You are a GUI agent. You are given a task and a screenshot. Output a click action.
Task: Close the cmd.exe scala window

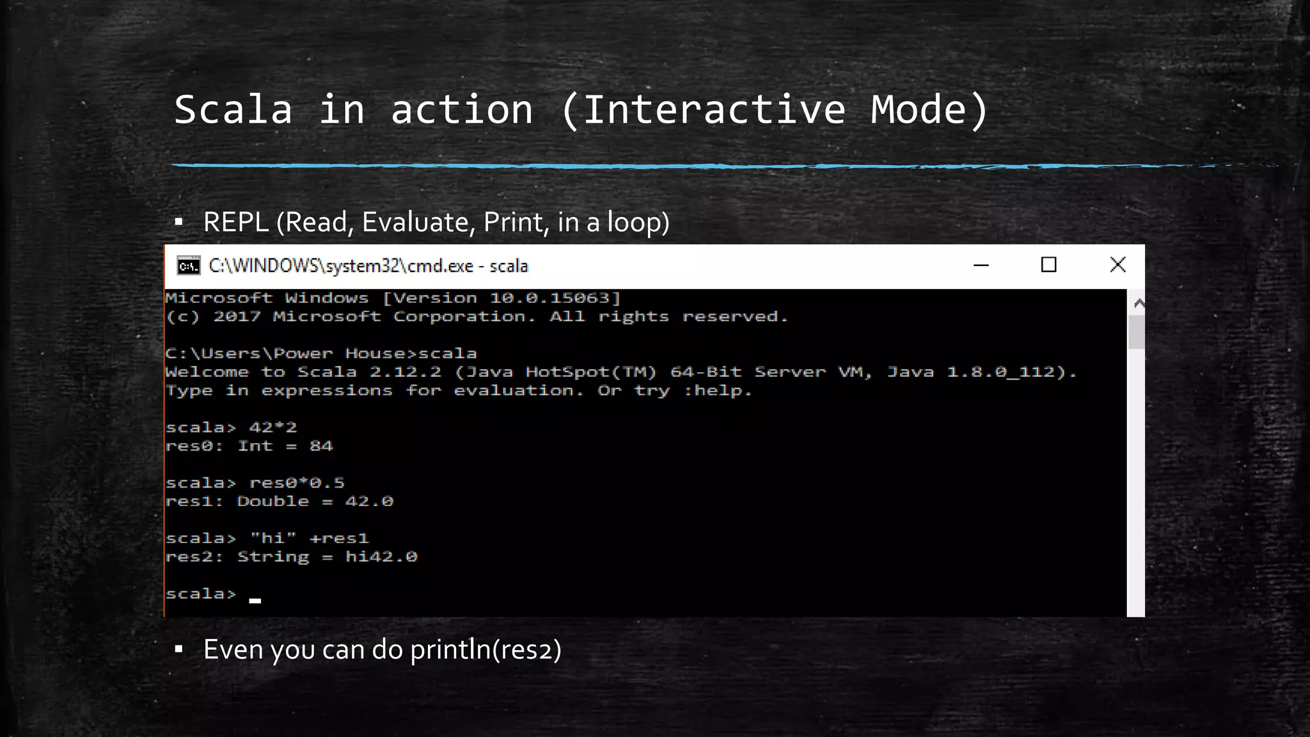pos(1117,265)
